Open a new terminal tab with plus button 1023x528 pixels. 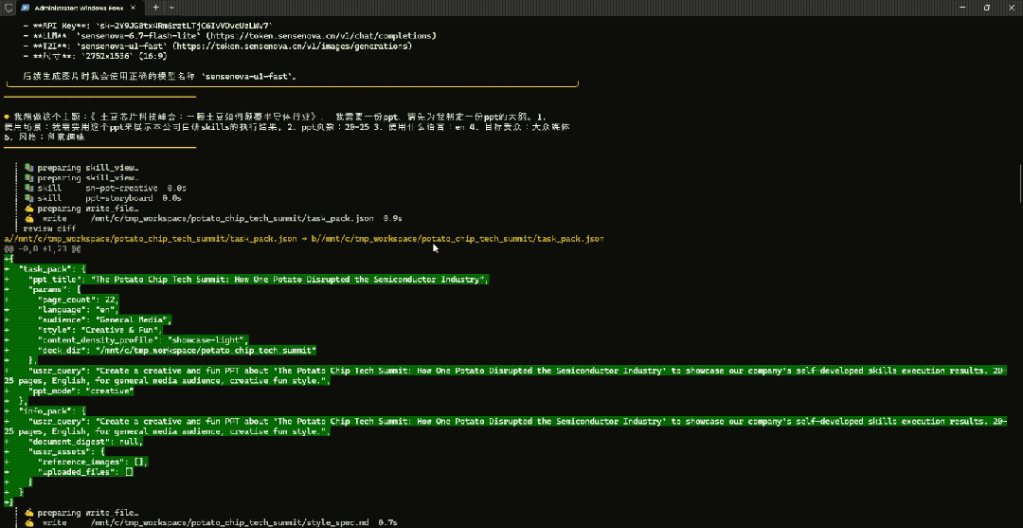(155, 8)
